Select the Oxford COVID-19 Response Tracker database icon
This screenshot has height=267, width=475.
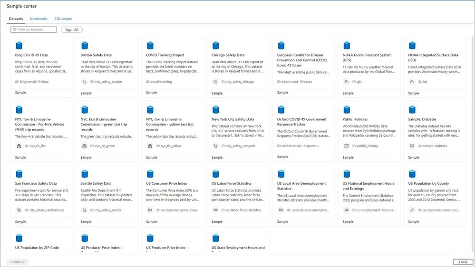281,110
